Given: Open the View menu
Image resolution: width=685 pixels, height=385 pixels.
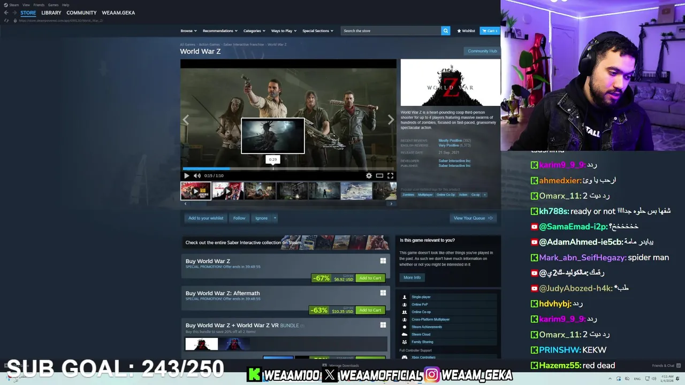Looking at the screenshot, I should tap(26, 5).
